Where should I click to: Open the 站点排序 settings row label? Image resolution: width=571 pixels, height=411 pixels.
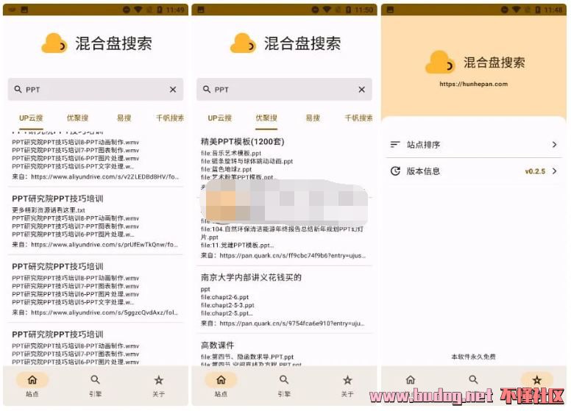click(423, 145)
